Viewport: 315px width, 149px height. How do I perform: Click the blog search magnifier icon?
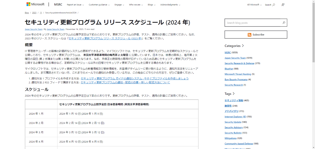point(284,23)
